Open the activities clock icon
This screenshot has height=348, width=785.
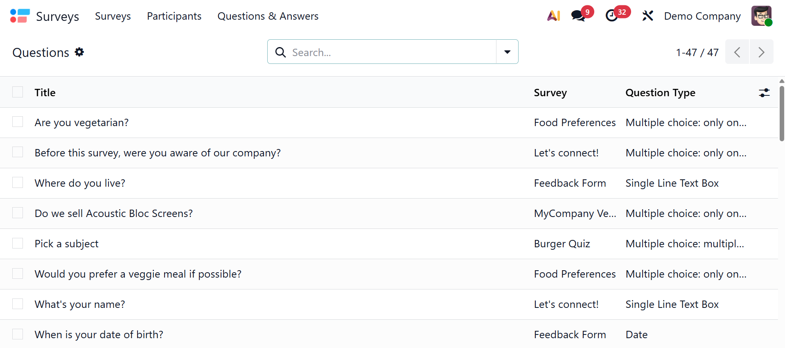(x=612, y=16)
